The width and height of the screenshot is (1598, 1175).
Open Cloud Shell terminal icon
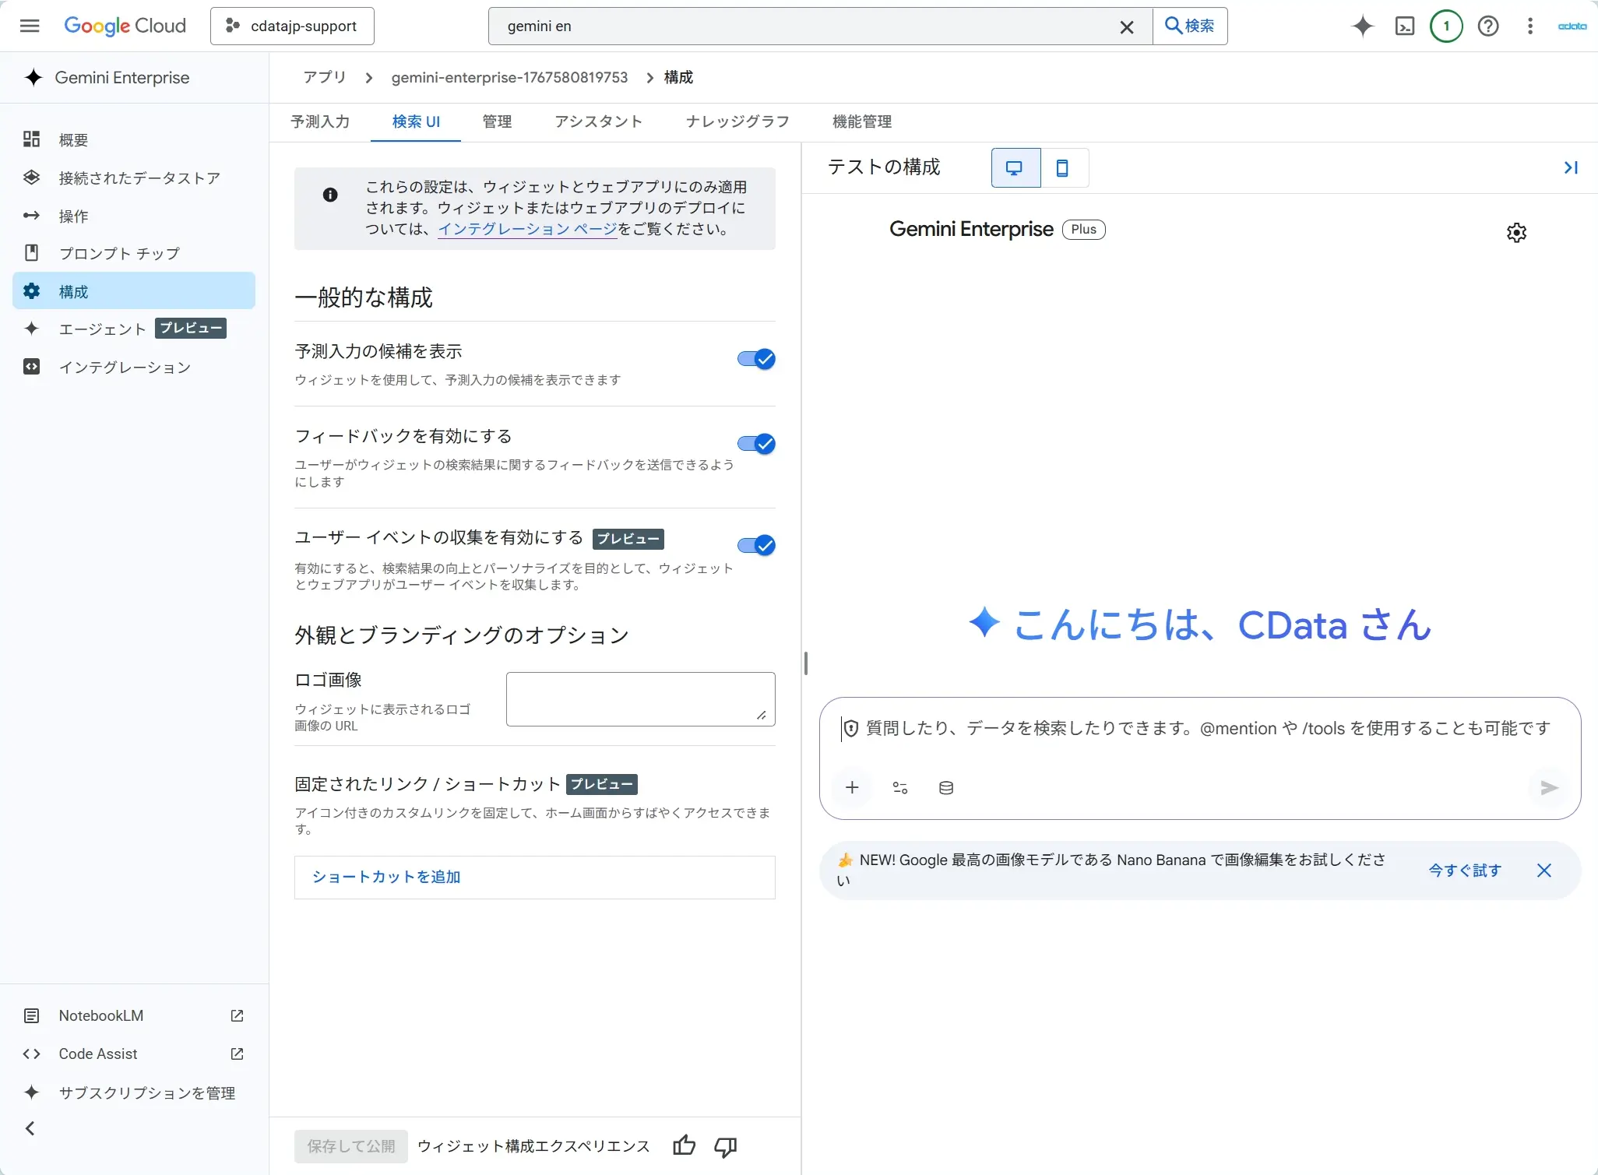point(1405,26)
